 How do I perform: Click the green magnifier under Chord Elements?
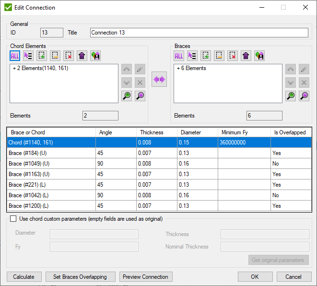pos(127,95)
